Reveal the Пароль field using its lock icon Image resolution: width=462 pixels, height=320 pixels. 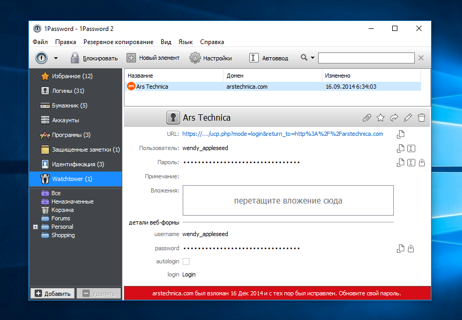(422, 163)
